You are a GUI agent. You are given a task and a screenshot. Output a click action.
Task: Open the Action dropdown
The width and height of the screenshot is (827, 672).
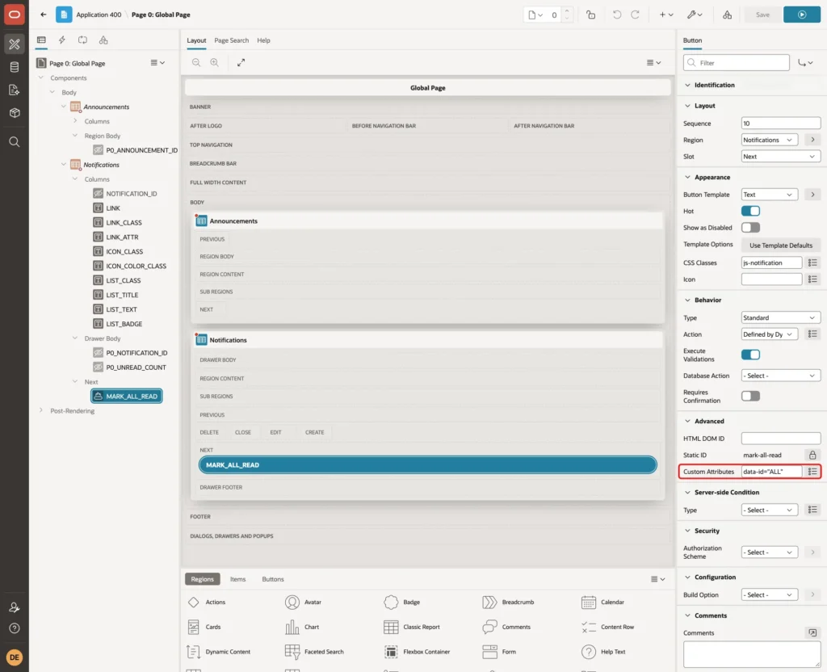(770, 334)
